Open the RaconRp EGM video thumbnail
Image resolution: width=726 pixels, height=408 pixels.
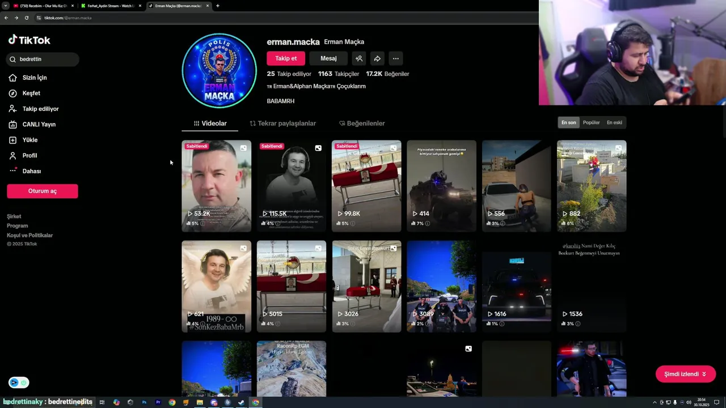point(292,369)
